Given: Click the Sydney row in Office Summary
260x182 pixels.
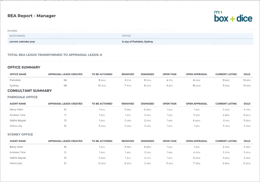Looking at the screenshot, I should (130, 86).
